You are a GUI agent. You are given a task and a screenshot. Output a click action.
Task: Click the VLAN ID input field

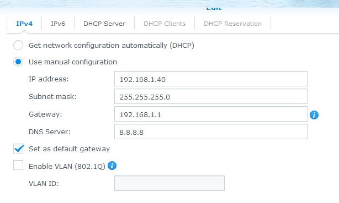coord(169,183)
